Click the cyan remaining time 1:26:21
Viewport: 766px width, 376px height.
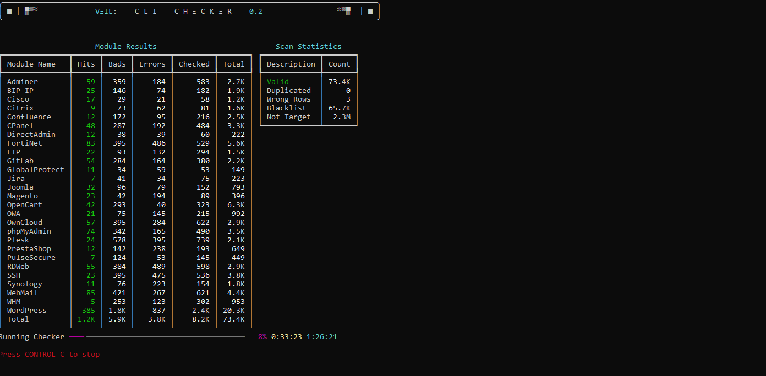coord(322,337)
